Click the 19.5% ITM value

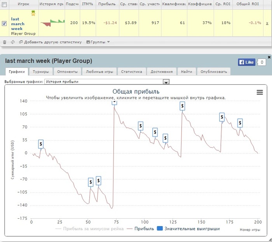[x=89, y=23]
